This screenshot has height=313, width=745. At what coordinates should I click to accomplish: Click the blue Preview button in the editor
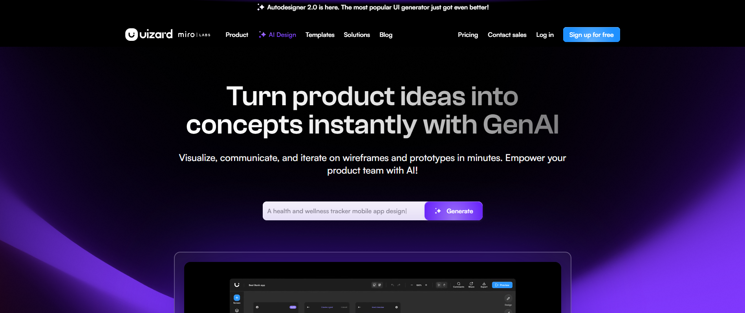(x=502, y=285)
